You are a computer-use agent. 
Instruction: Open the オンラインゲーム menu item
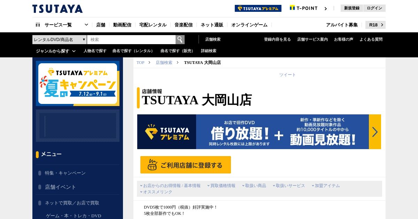(x=249, y=25)
